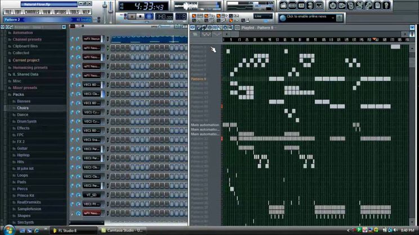The width and height of the screenshot is (419, 235).
Task: Expand the Automation folder
Action: [x=23, y=33]
